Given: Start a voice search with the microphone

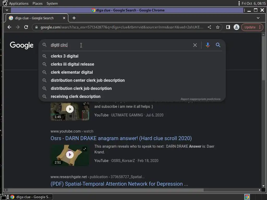Looking at the screenshot, I should coord(208,45).
